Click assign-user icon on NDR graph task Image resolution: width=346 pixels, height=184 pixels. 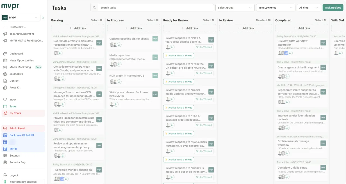(119, 82)
